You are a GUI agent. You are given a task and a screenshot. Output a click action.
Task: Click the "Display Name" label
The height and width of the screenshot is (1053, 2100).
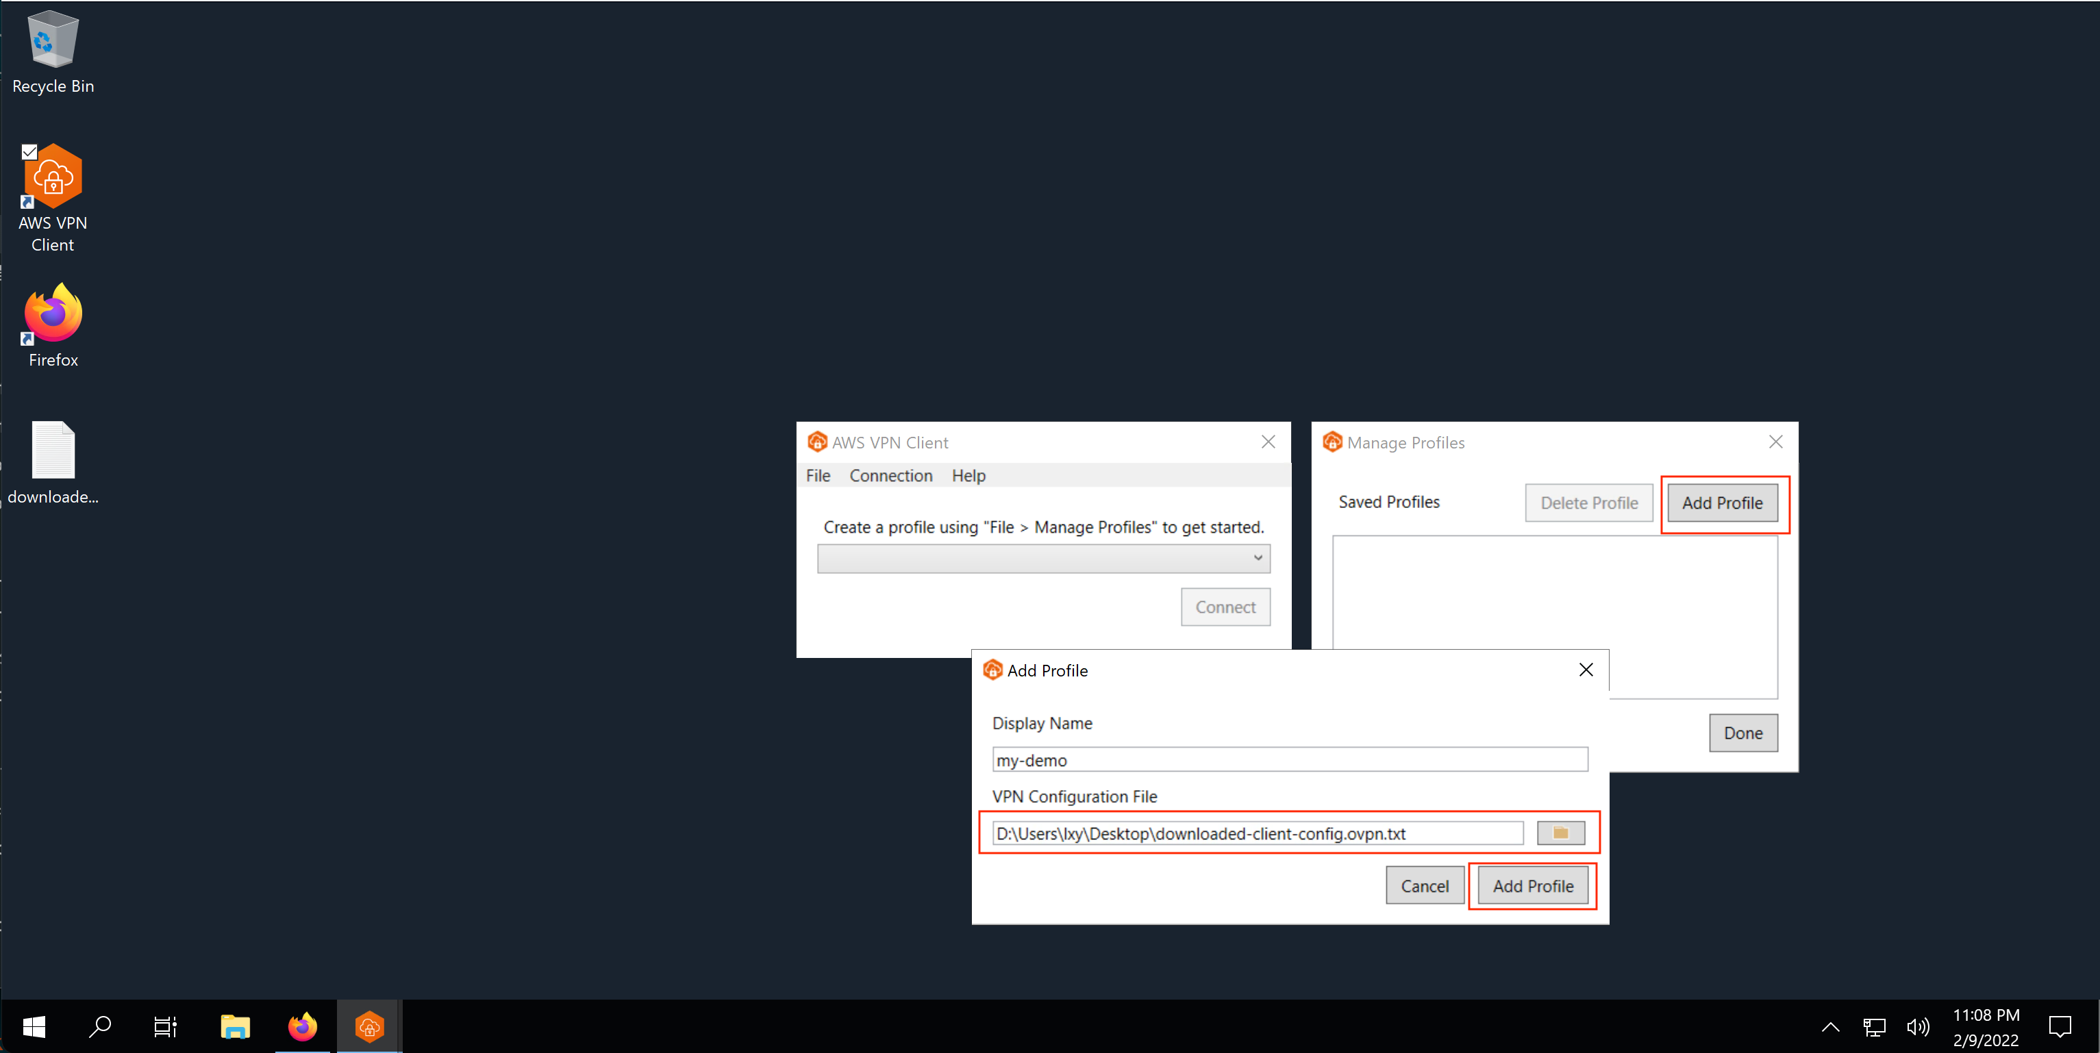click(1042, 723)
